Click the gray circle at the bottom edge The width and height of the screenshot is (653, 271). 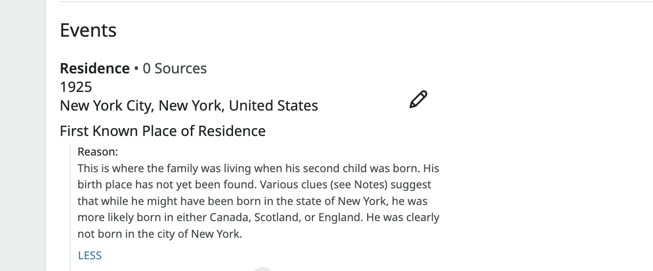[x=263, y=269]
